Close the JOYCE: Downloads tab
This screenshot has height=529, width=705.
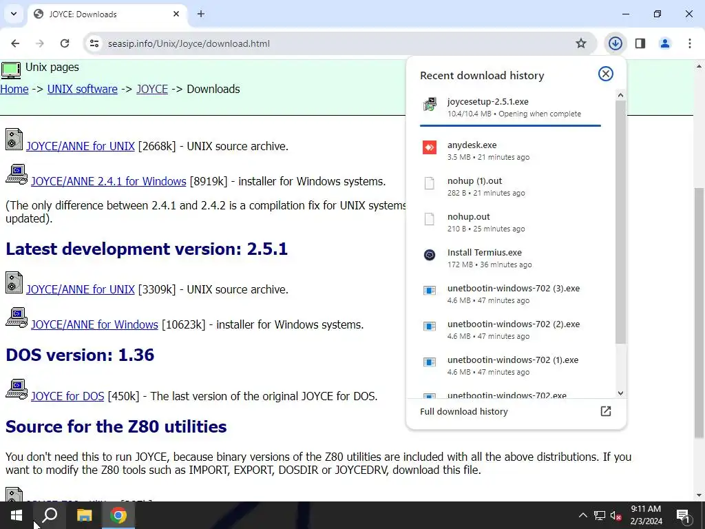coord(176,14)
